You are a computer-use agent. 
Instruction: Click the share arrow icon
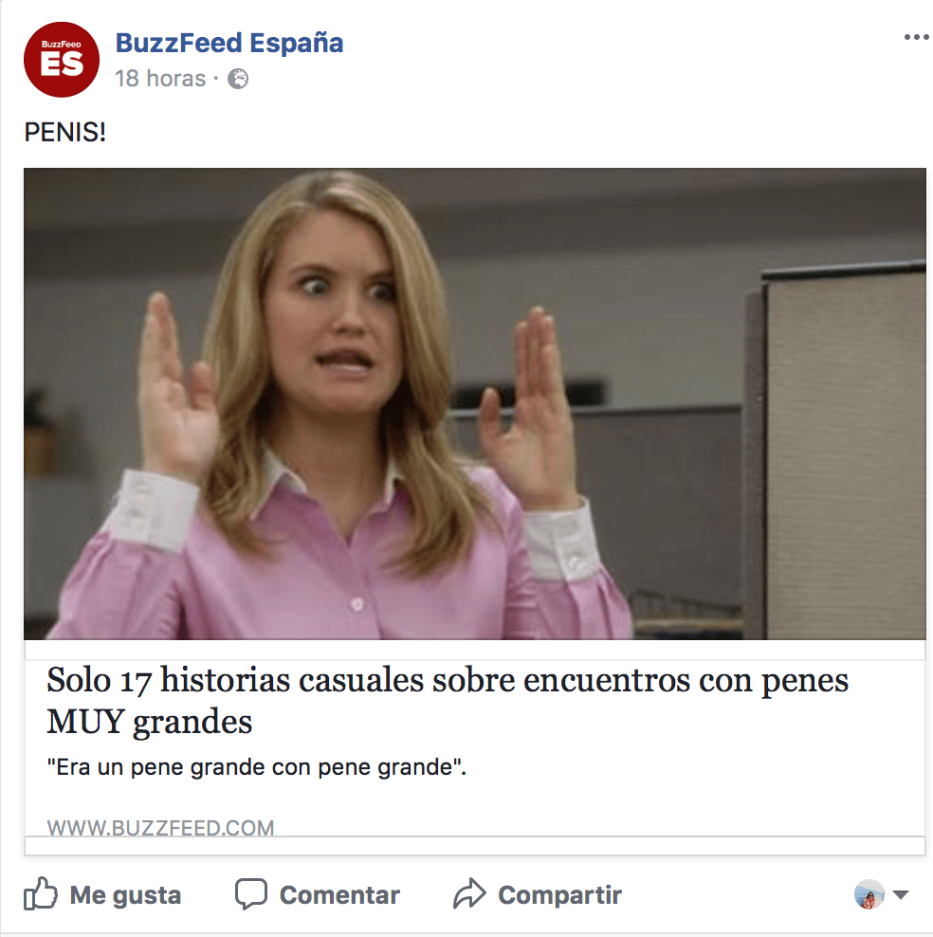click(x=469, y=894)
